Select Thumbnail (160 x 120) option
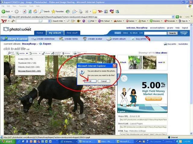This screenshot has width=193, height=144. [x=27, y=63]
